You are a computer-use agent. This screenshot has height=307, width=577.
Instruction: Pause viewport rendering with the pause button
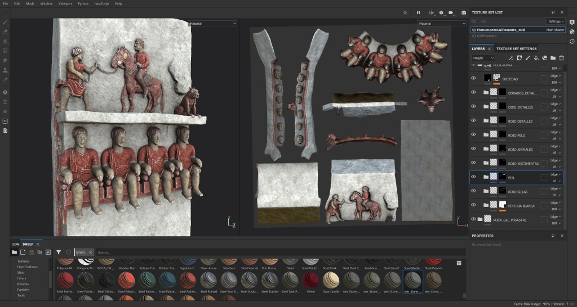click(418, 12)
